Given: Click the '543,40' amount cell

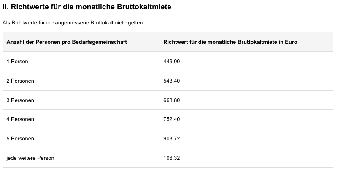Looking at the screenshot, I should click(x=171, y=81).
